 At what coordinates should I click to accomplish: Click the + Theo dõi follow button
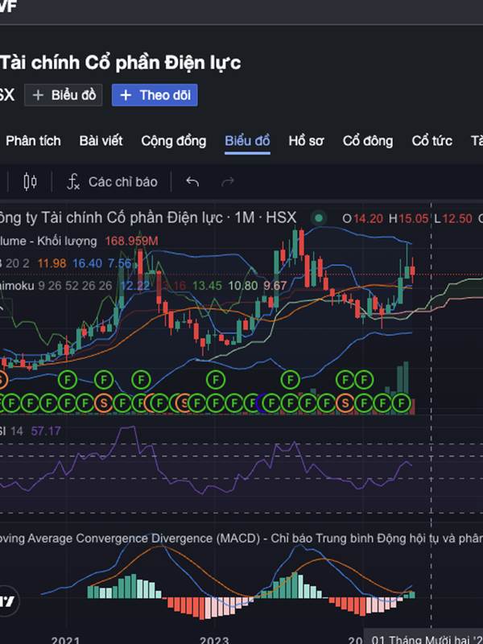pyautogui.click(x=155, y=95)
